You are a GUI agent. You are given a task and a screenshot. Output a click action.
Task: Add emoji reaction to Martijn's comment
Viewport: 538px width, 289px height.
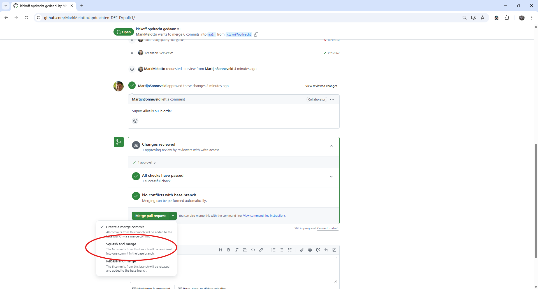(135, 121)
